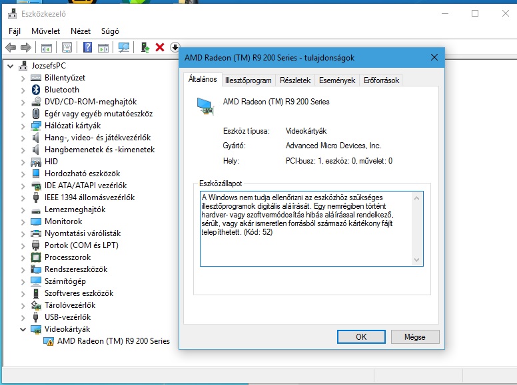
Task: Click the warning icon beside AMD Radeon device
Action: (49, 341)
